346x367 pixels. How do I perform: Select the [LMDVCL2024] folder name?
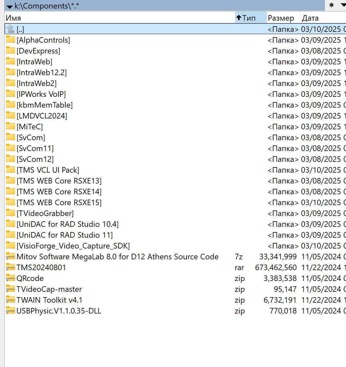[x=42, y=116]
